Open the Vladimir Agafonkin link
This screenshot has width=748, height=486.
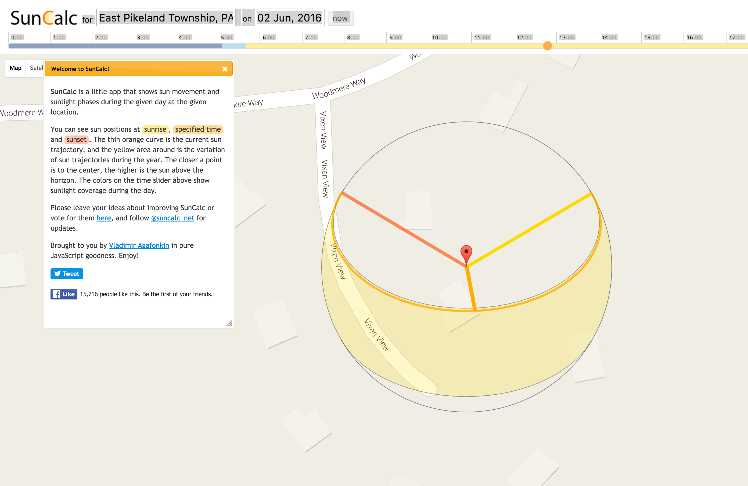coord(139,245)
